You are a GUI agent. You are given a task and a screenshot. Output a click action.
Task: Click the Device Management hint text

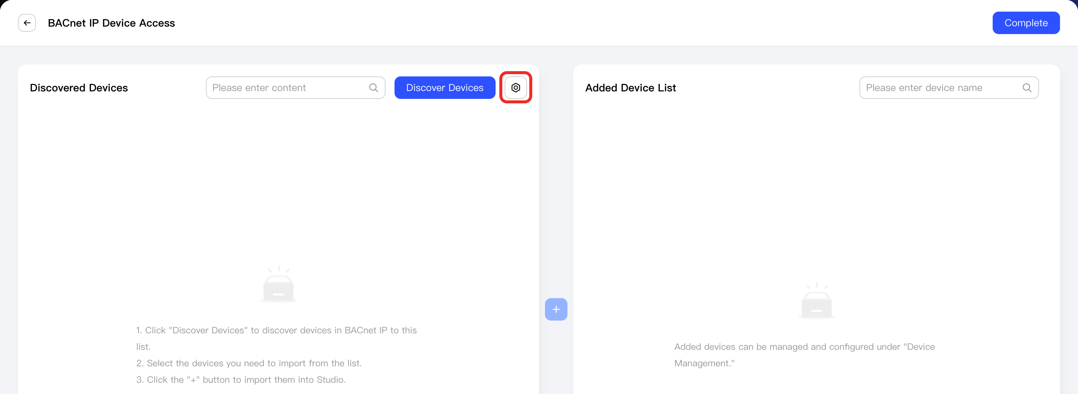click(x=804, y=355)
